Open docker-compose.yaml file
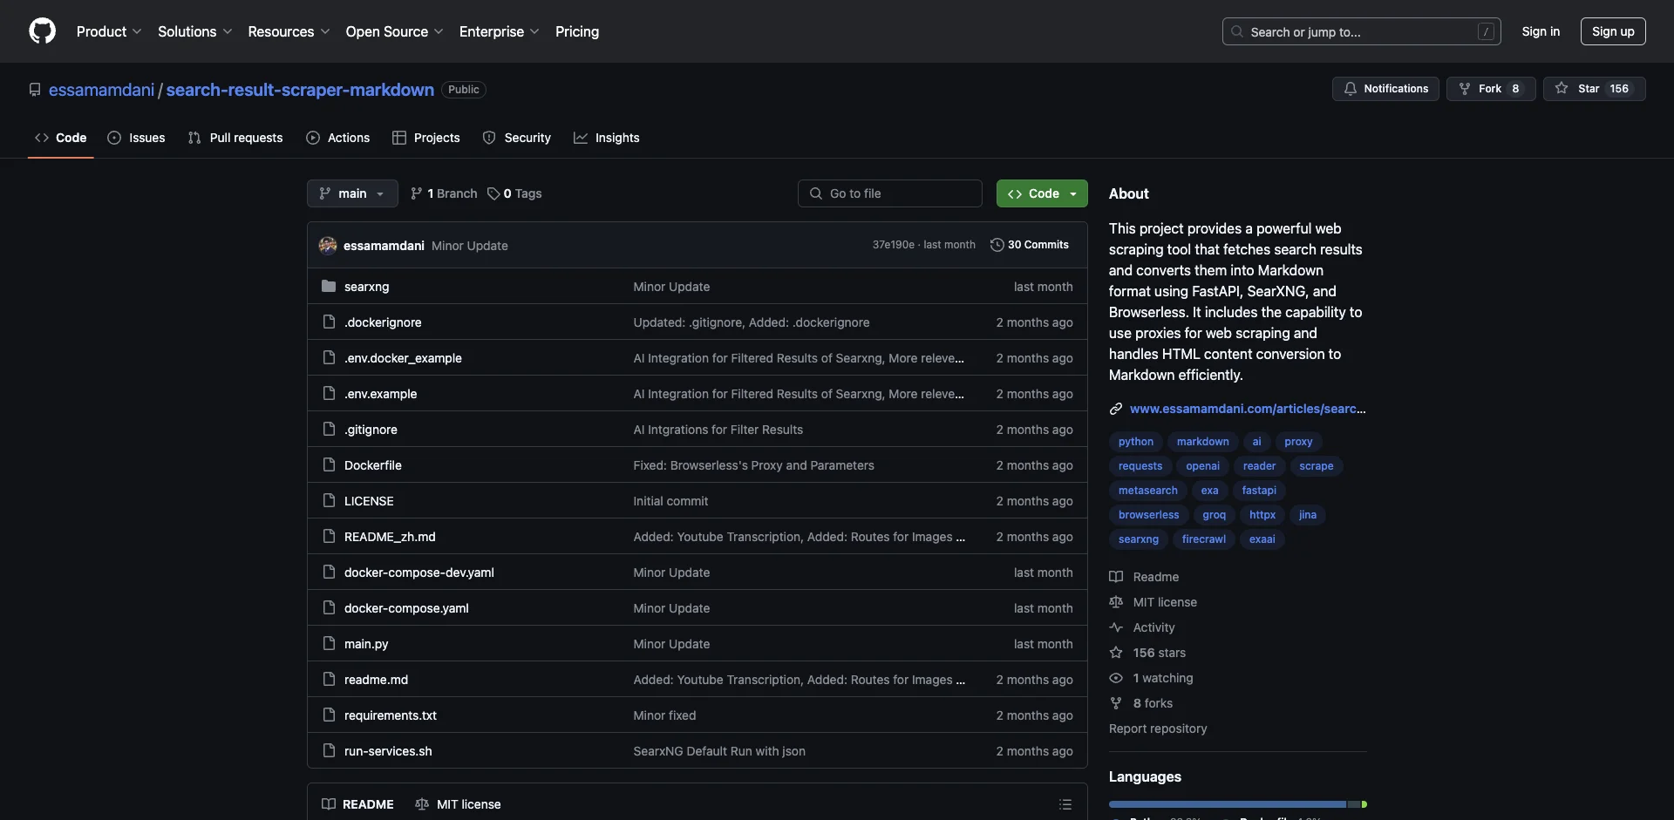Image resolution: width=1674 pixels, height=820 pixels. (x=406, y=608)
